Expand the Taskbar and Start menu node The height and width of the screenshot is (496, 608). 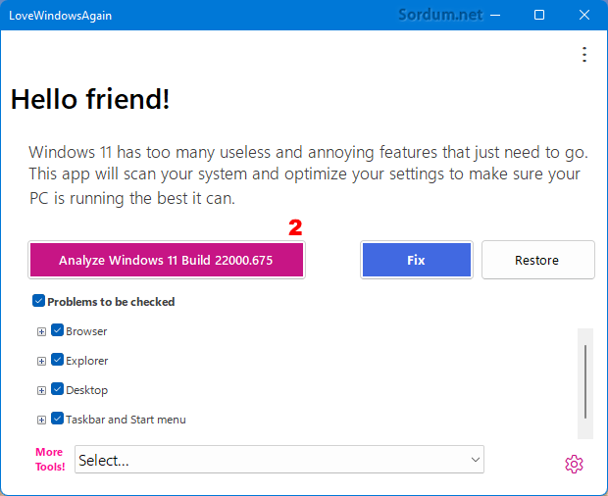(41, 421)
